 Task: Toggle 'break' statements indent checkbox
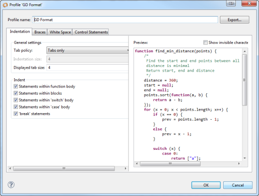(16, 114)
